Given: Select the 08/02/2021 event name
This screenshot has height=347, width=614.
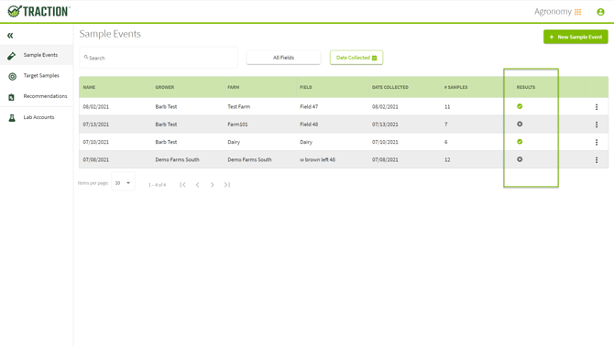Looking at the screenshot, I should pos(96,106).
